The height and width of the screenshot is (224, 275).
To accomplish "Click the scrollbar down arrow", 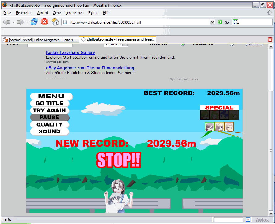I will 271,213.
